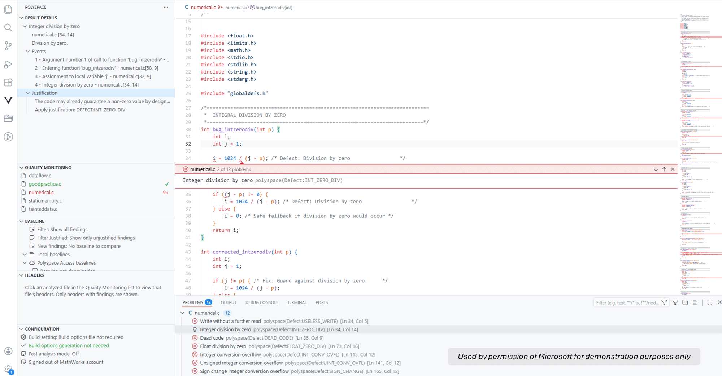Open goodpractice.c in Quality Monitoring list
This screenshot has width=722, height=376.
click(x=45, y=184)
